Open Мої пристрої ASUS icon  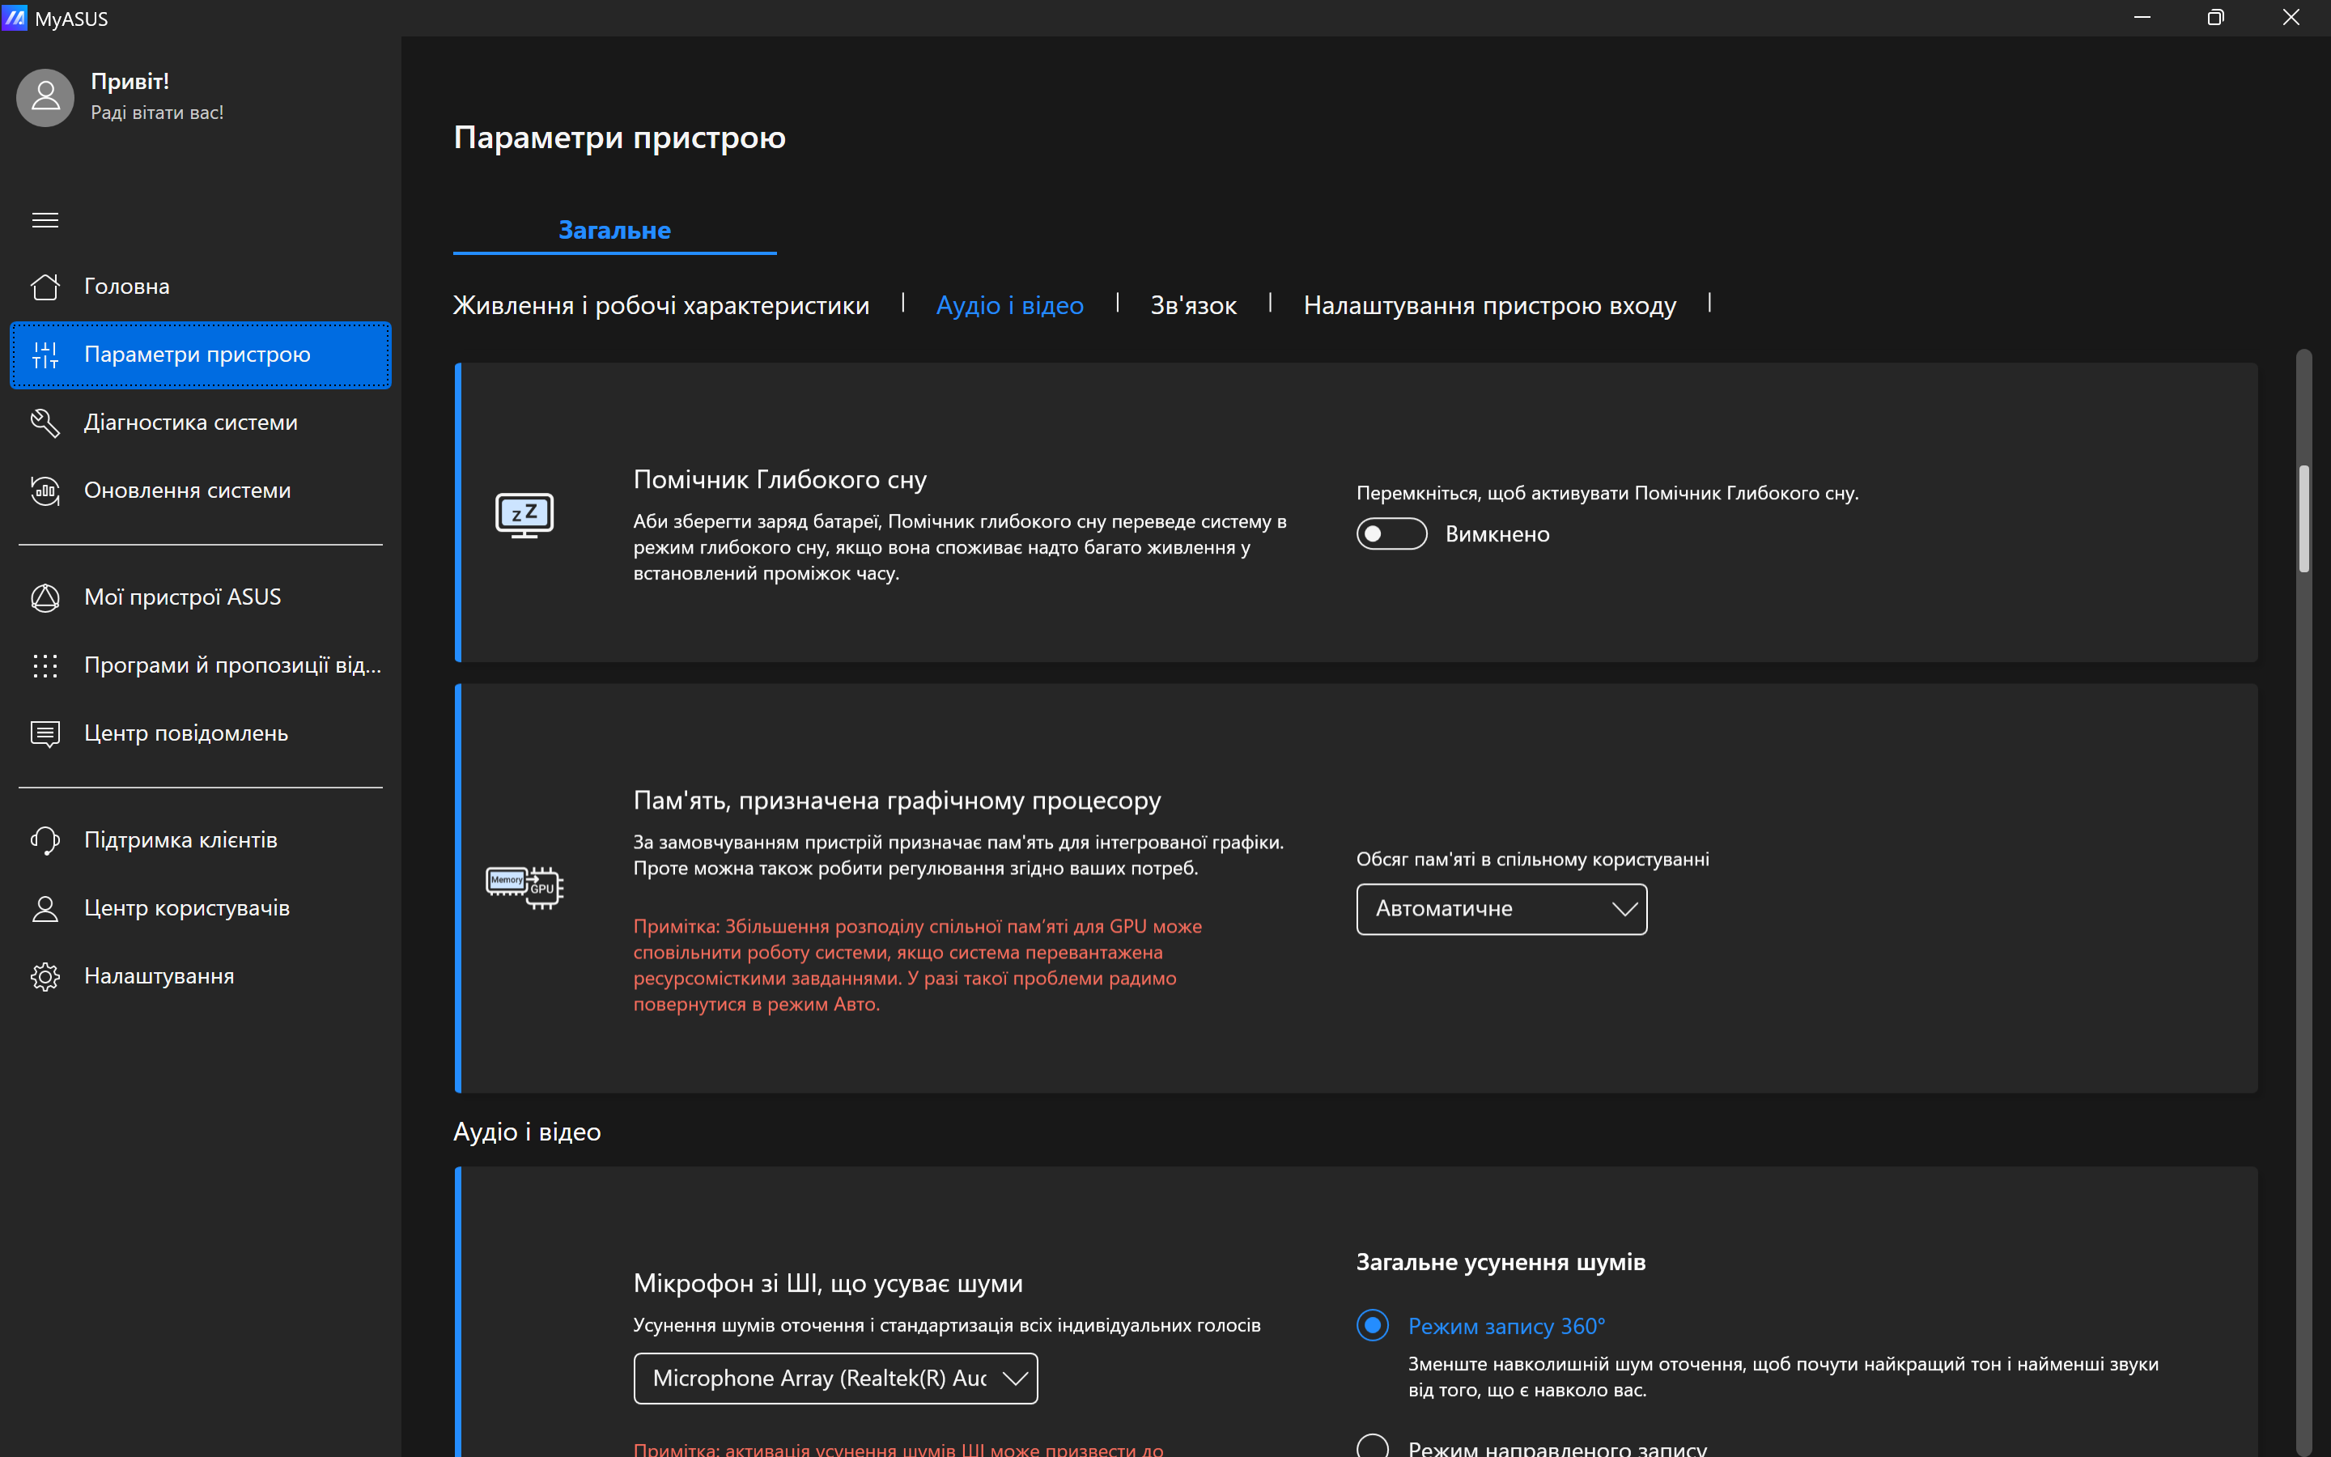tap(45, 597)
